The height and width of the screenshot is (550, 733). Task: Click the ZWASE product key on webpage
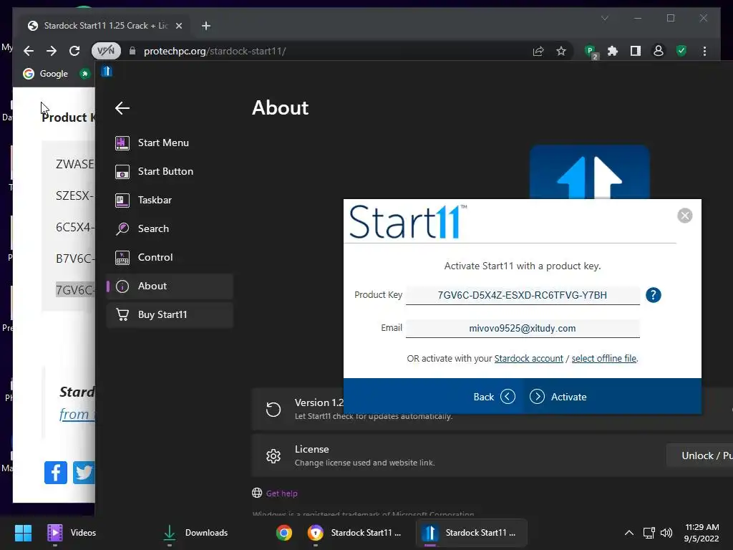74,164
